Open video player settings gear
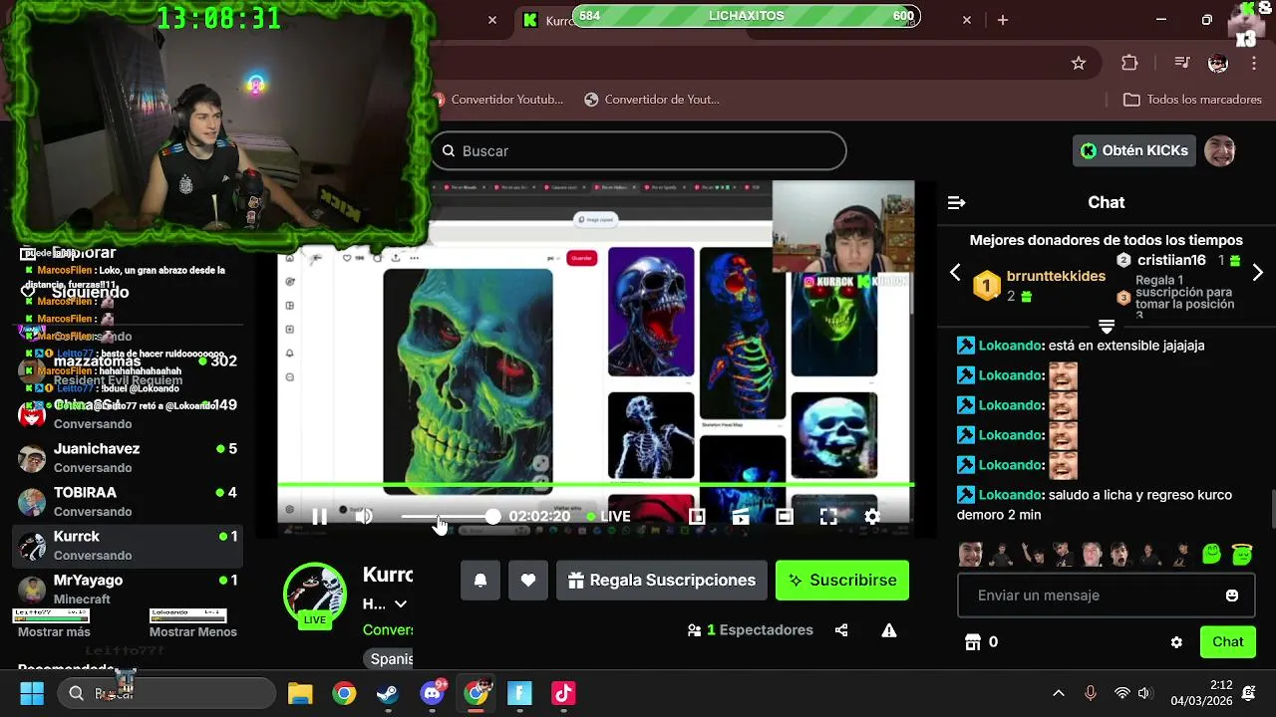Screen dimensions: 1276x717 872,516
